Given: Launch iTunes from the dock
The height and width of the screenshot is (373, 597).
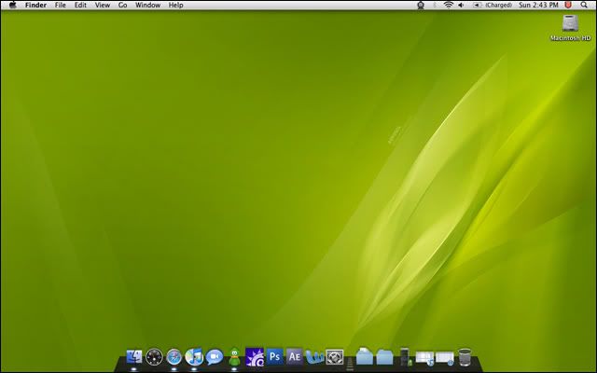Looking at the screenshot, I should pyautogui.click(x=194, y=357).
